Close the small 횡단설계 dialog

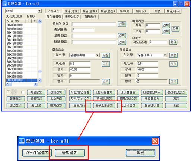coord(155,141)
